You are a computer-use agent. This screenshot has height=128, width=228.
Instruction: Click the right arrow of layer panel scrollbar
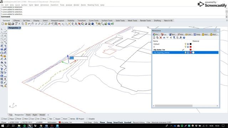pyautogui.click(x=217, y=106)
